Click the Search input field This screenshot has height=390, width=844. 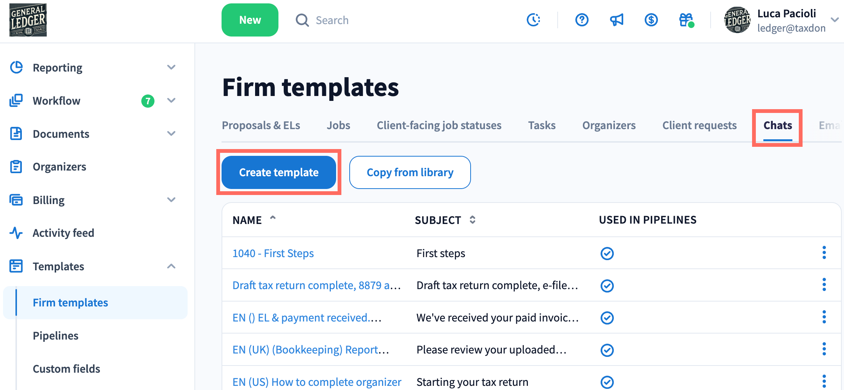332,20
